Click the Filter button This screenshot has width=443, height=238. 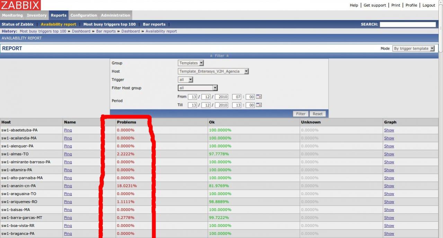coord(301,114)
